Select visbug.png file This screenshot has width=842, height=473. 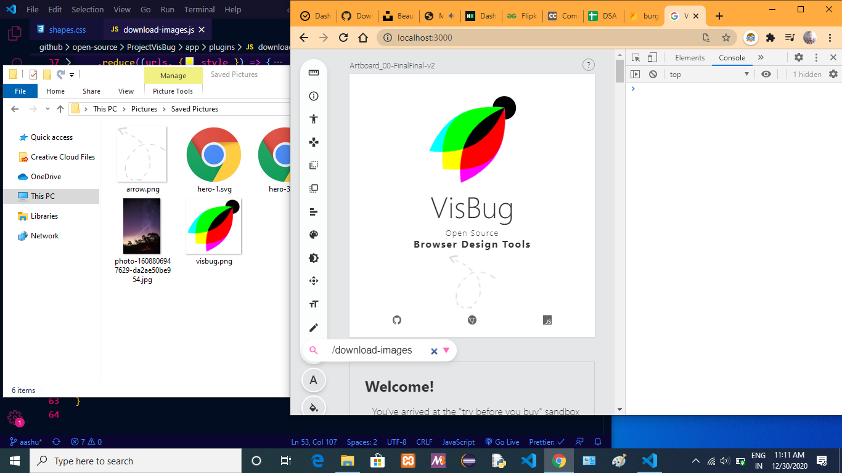point(214,232)
